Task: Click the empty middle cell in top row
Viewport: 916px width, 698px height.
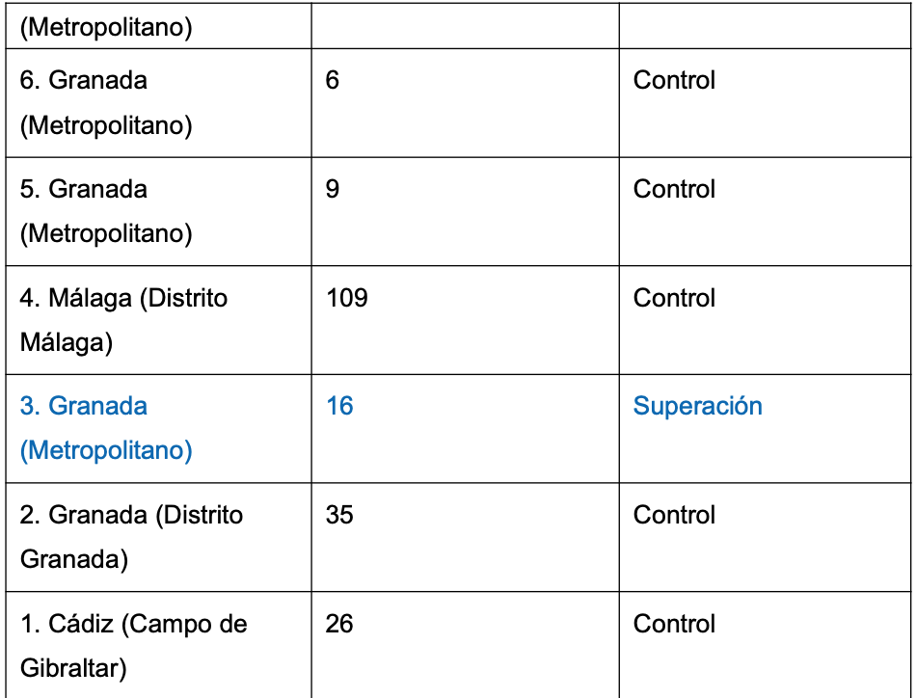Action: [465, 26]
